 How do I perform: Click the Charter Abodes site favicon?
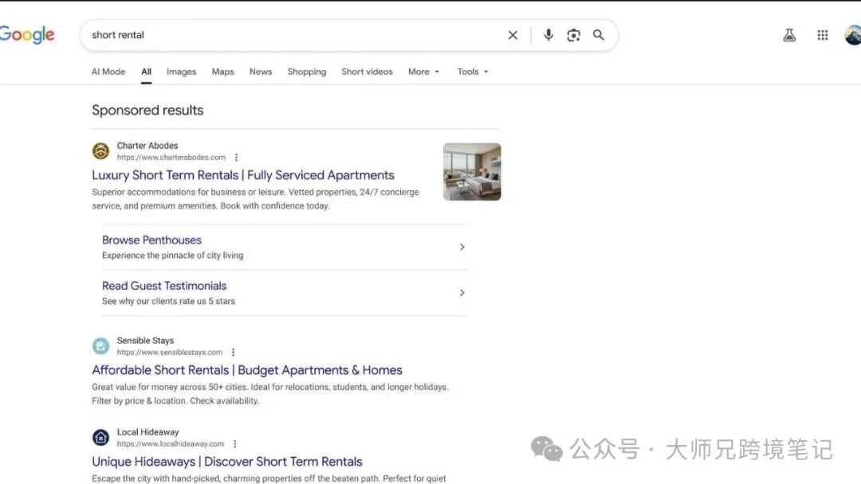[100, 150]
